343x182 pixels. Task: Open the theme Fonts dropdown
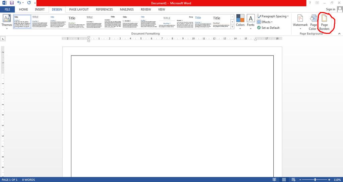coord(251,22)
